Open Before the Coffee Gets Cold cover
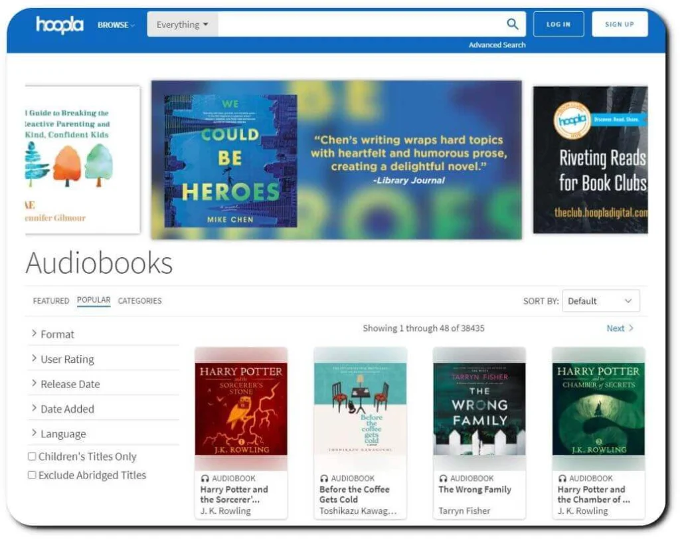This screenshot has width=680, height=539. tap(360, 408)
